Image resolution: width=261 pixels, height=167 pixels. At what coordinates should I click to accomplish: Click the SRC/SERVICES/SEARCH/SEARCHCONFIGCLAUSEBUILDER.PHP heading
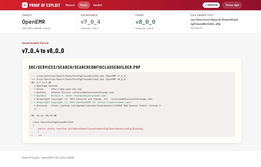point(85,67)
